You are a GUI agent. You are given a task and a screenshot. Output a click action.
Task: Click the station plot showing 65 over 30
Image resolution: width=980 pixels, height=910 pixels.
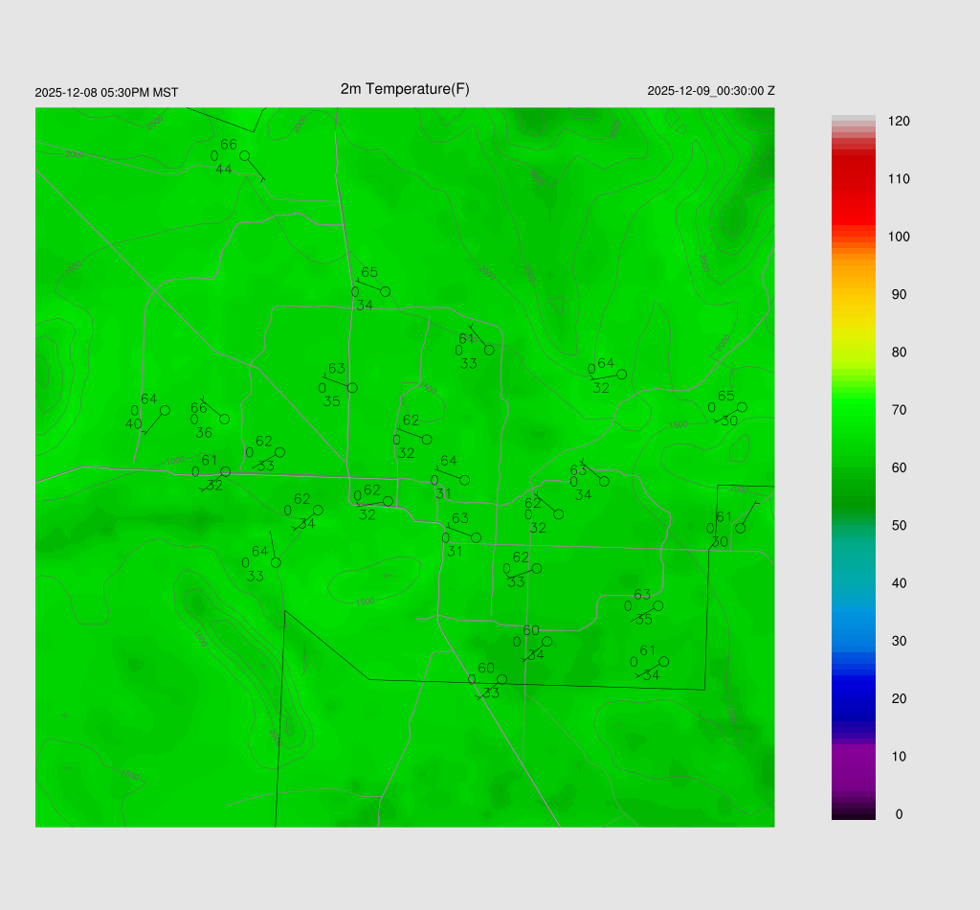(742, 407)
